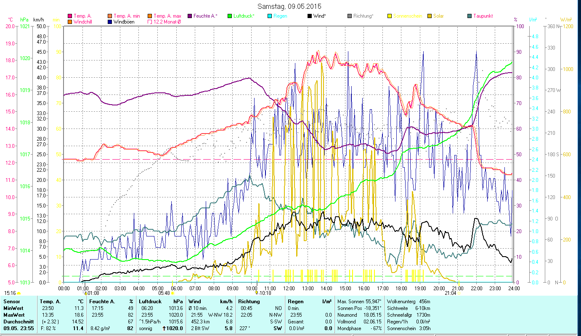Screen dimensions: 581x336
Task: Click the °C axis unit label
Action: pyautogui.click(x=11, y=20)
